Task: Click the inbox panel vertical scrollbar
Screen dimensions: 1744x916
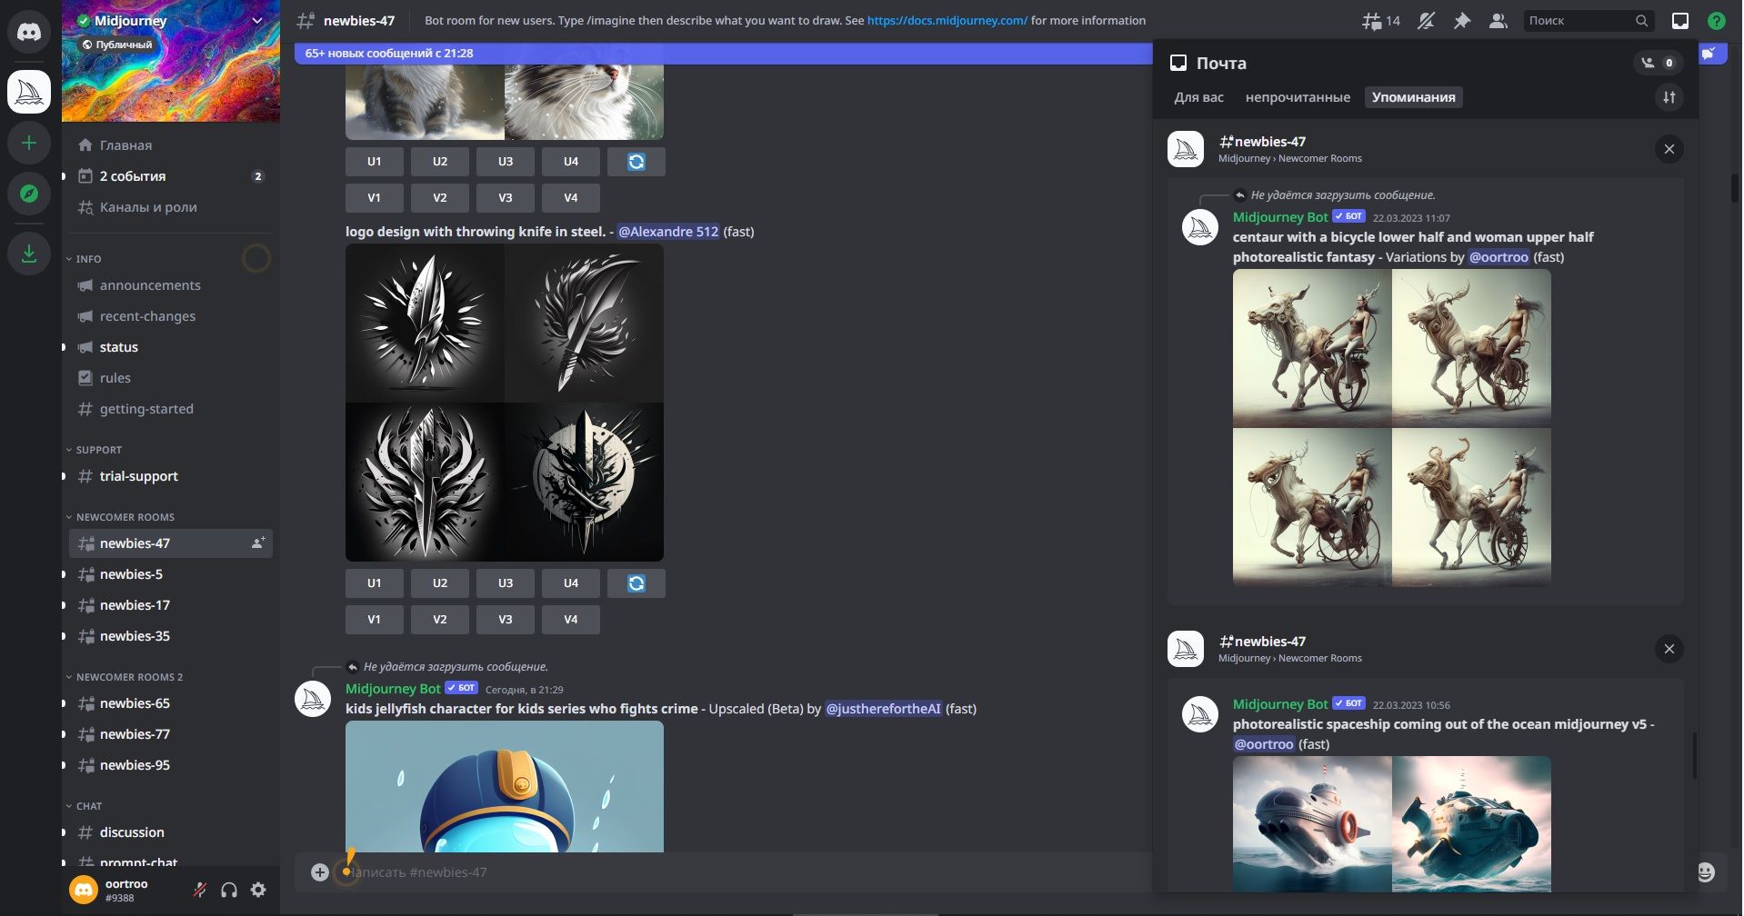Action: [1694, 754]
